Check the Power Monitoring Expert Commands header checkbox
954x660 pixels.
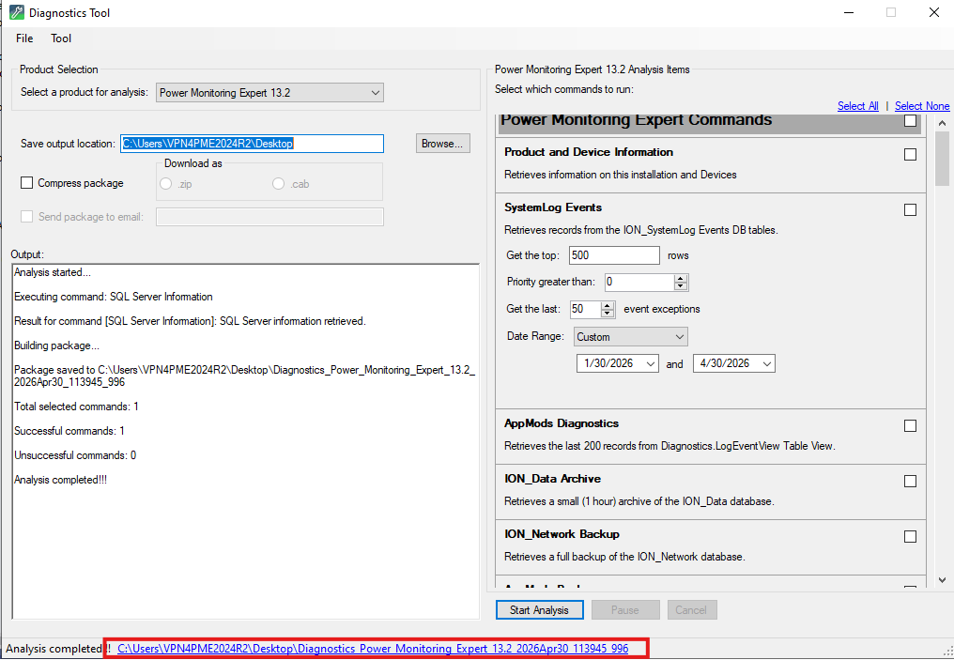[910, 120]
